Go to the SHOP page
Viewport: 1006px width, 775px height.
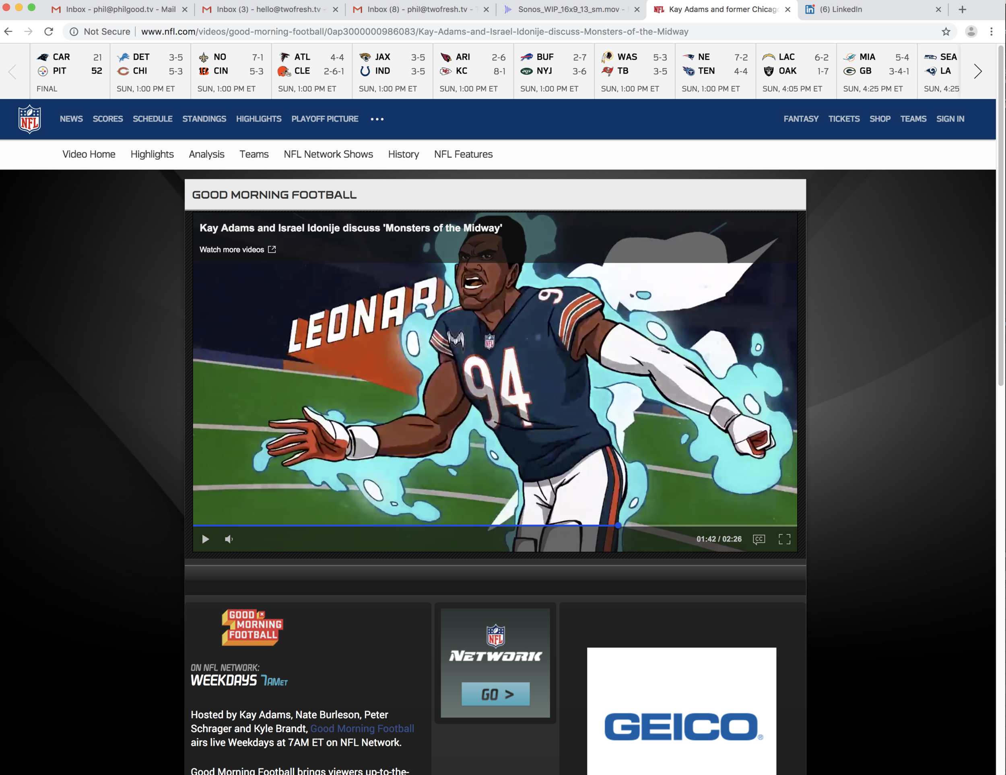click(880, 119)
